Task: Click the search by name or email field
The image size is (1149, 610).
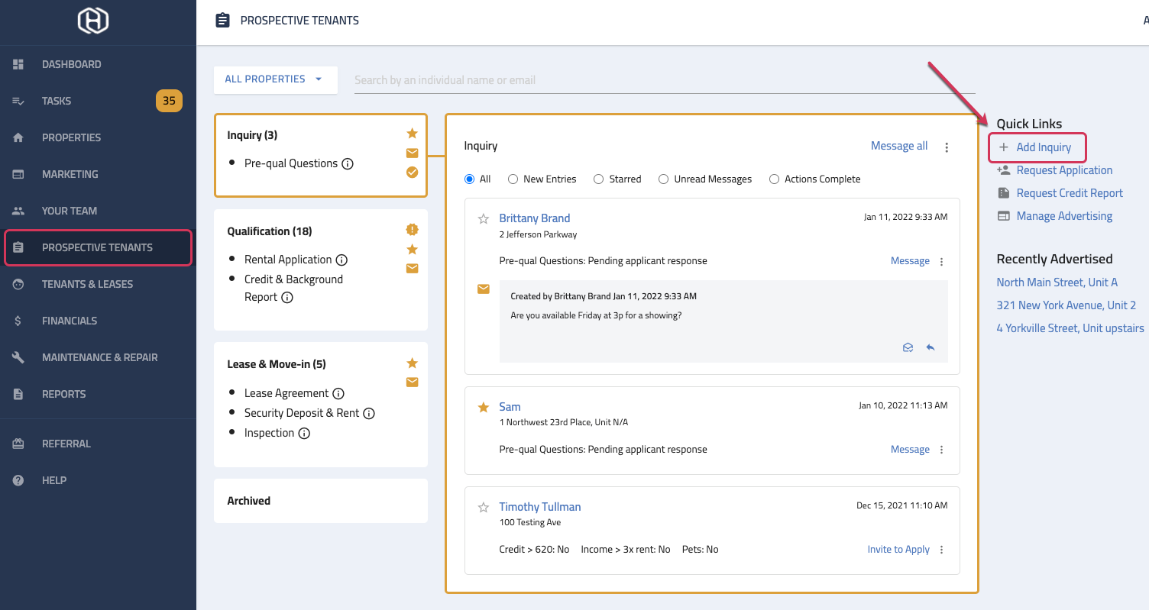Action: [665, 80]
